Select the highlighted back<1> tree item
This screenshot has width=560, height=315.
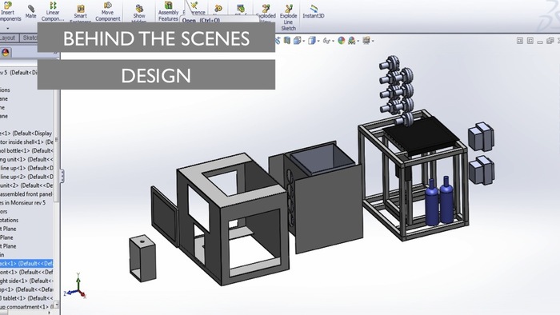pos(26,263)
